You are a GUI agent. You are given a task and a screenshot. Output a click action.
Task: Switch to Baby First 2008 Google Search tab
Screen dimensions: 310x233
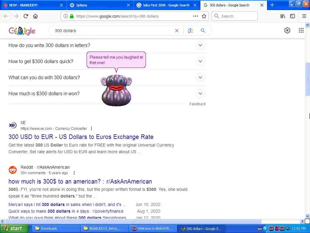[x=167, y=5]
